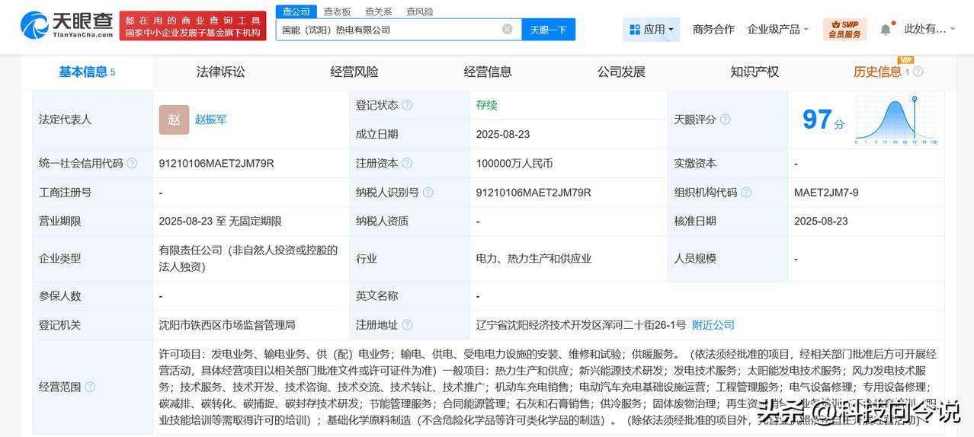Click the 2025-08-23 至 无固定期限 value
This screenshot has width=974, height=437.
click(220, 222)
